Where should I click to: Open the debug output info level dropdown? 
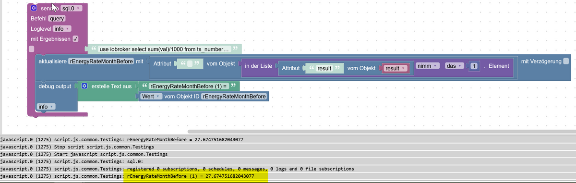(x=46, y=106)
